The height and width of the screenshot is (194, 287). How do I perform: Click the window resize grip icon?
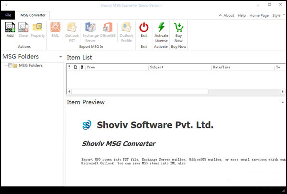(x=283, y=191)
